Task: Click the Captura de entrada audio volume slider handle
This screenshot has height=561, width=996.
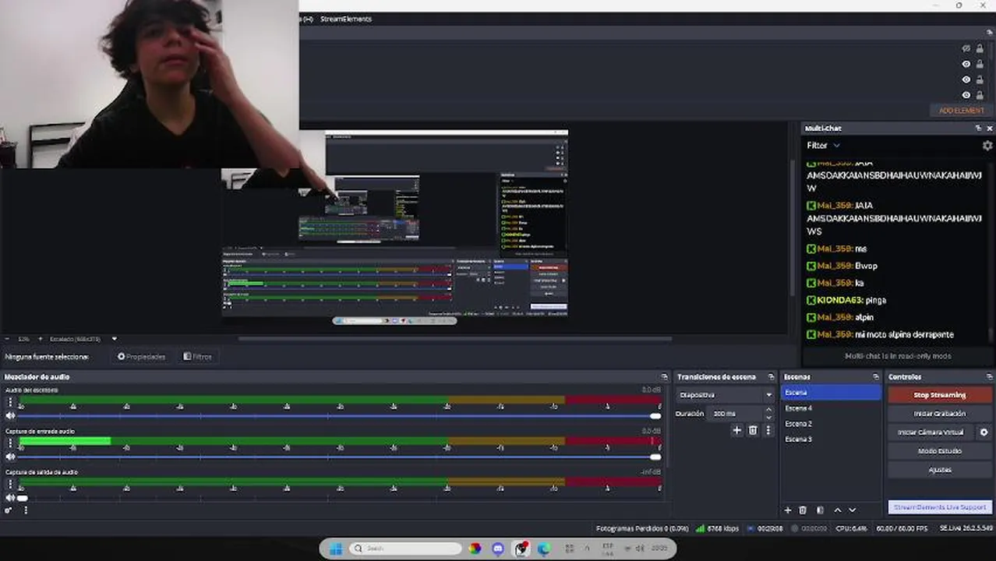Action: coord(655,457)
